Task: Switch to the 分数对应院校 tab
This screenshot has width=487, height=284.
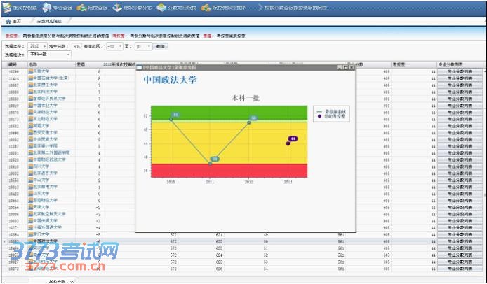Action: tap(48, 22)
